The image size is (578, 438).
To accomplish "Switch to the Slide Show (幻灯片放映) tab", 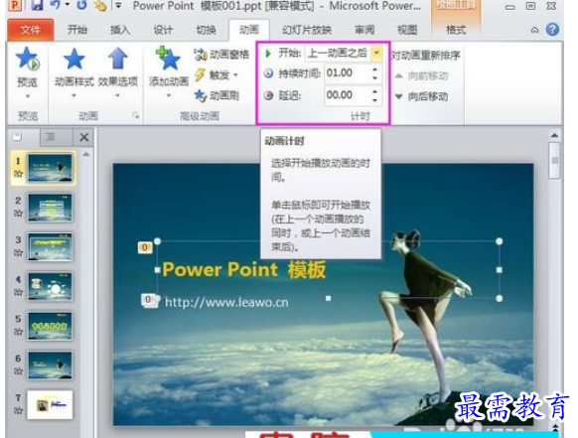I will point(307,30).
